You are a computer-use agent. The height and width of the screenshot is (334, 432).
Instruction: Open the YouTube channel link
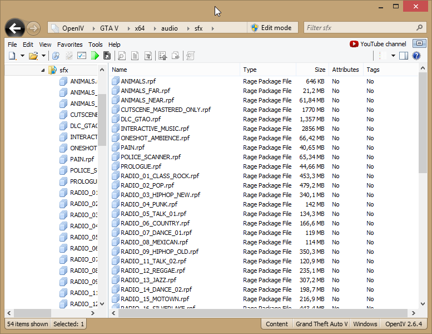click(x=378, y=44)
